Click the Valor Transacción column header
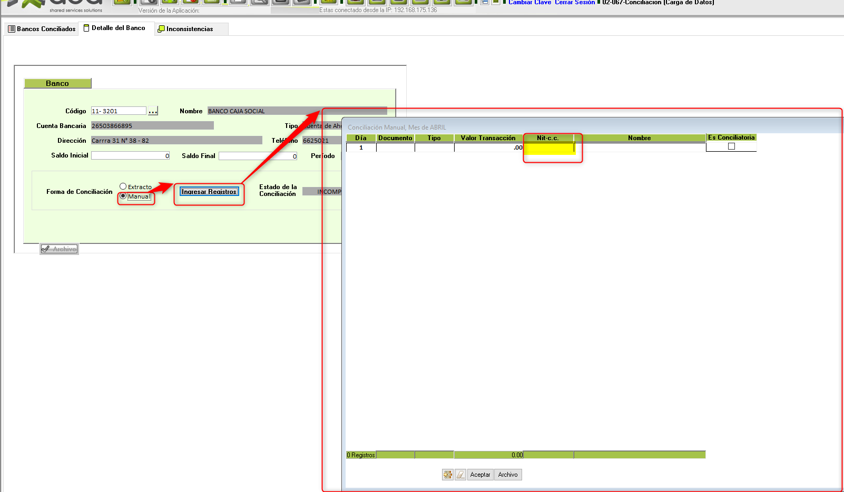The height and width of the screenshot is (492, 844). pos(488,138)
